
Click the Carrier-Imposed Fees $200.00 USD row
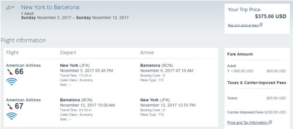[257, 112]
